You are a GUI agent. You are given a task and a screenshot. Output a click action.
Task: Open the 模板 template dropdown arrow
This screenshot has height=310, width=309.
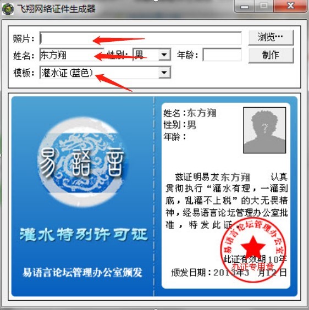coord(164,73)
